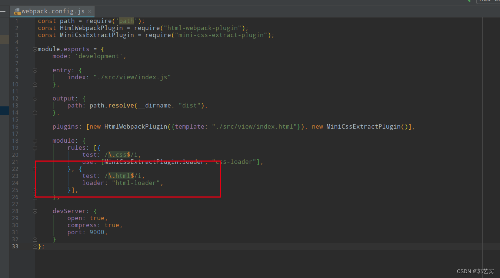Click the fold end marker on line 32
The image size is (500, 278).
click(35, 239)
